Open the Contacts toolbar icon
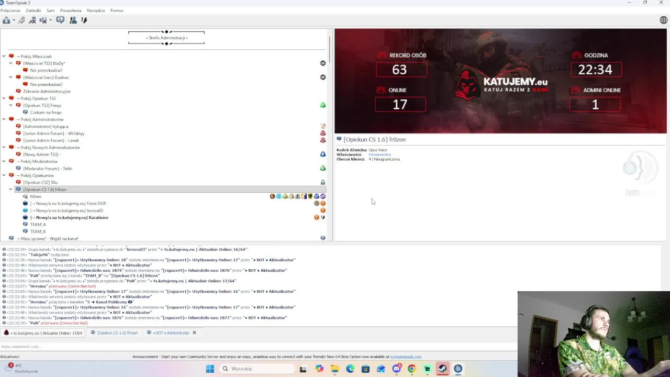The width and height of the screenshot is (670, 377). [x=73, y=20]
